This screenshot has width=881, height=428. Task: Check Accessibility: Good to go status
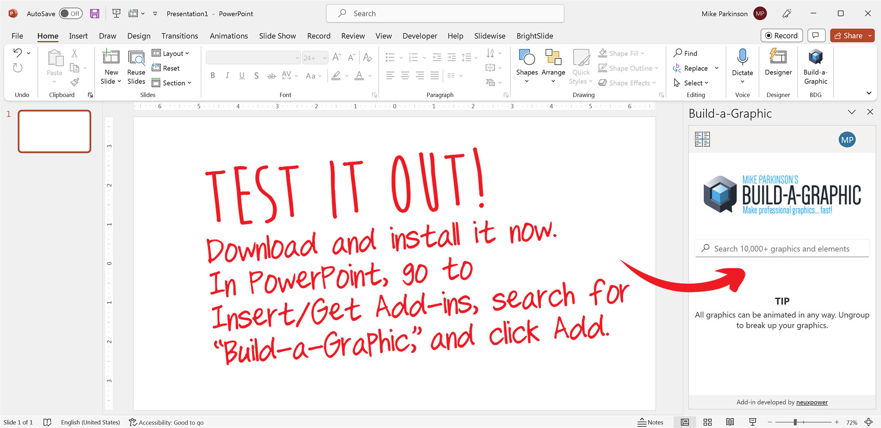[166, 422]
